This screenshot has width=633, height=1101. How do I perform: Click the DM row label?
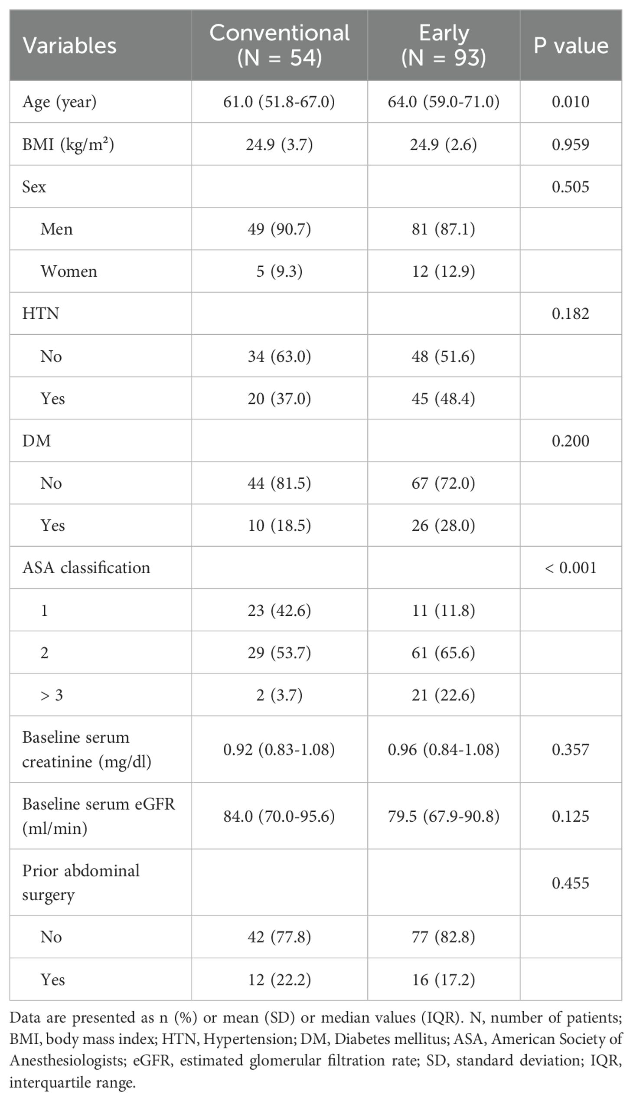point(36,441)
